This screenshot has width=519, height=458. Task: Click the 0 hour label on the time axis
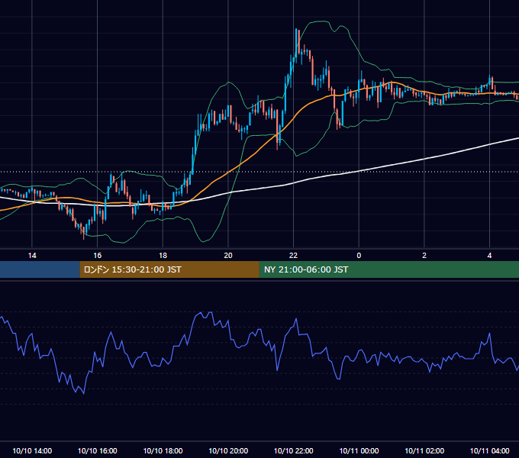pyautogui.click(x=359, y=256)
